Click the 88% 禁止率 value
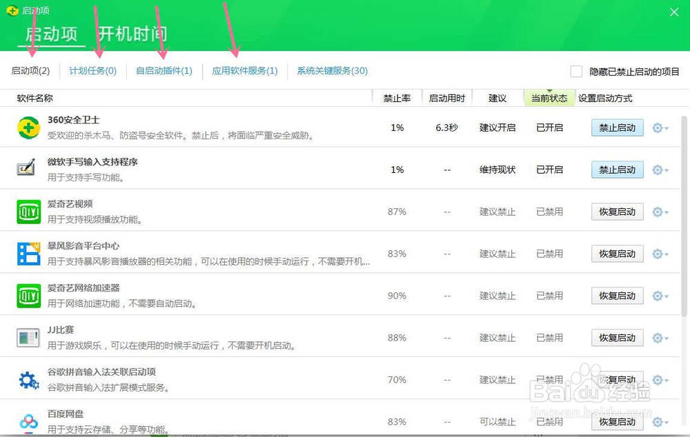Image resolution: width=690 pixels, height=437 pixels. pyautogui.click(x=397, y=338)
